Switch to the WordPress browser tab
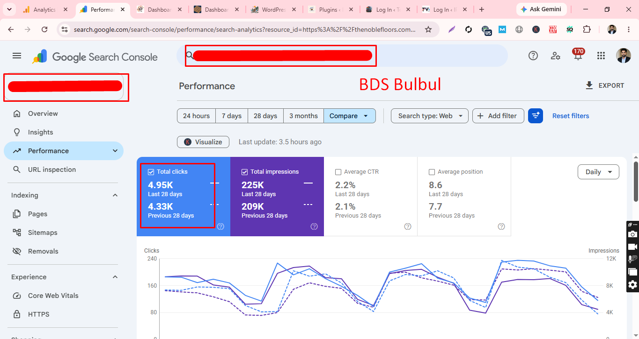639x339 pixels. [274, 9]
